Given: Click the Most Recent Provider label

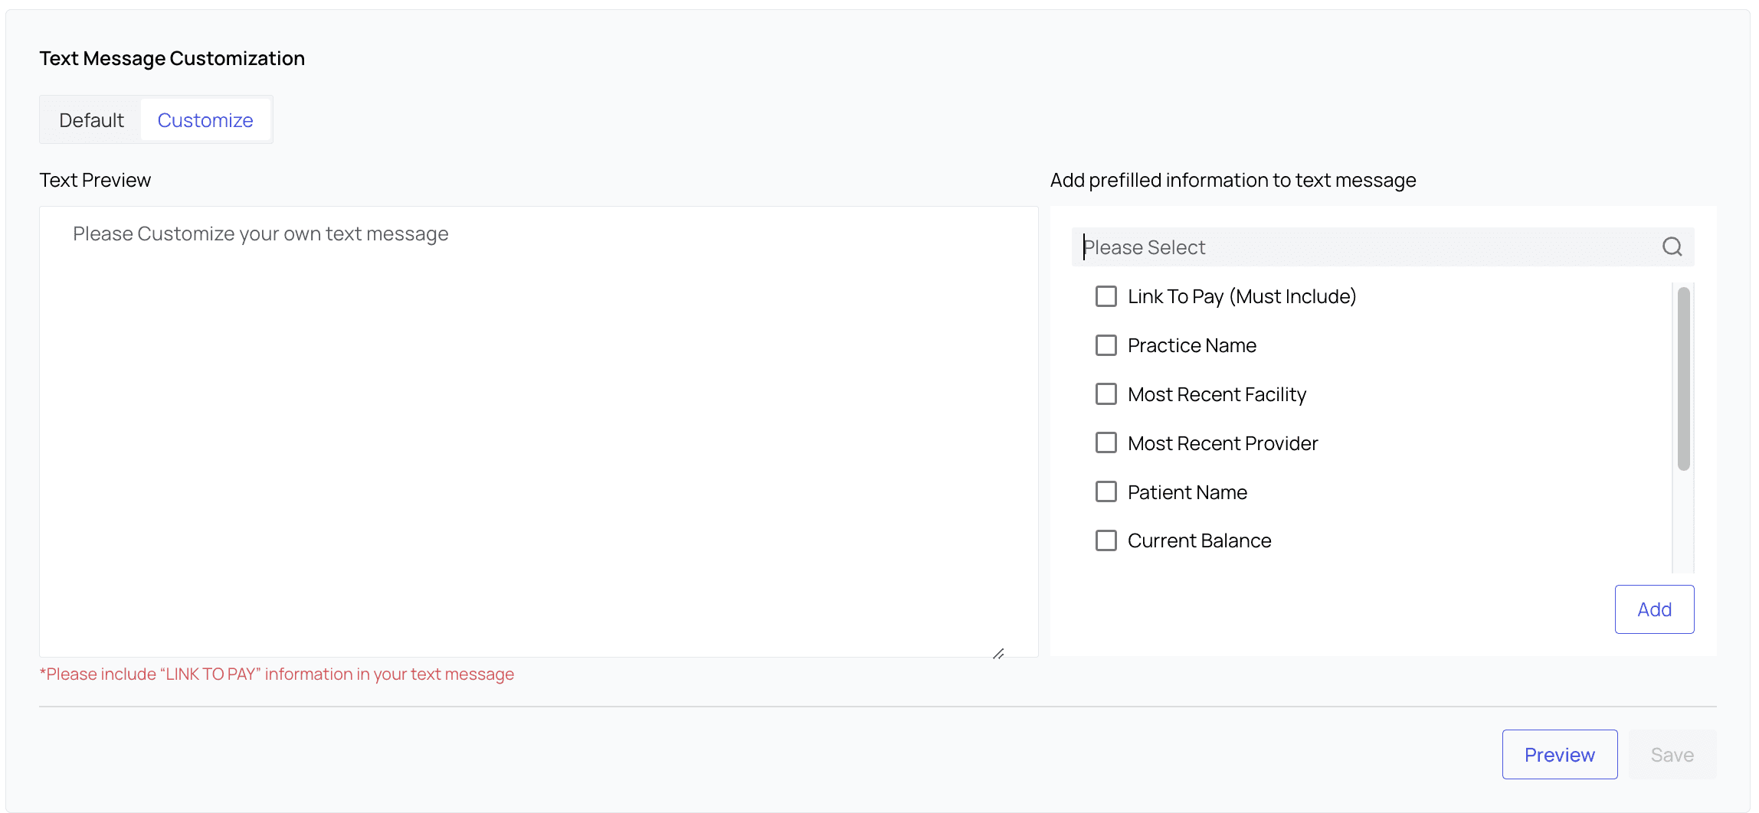Looking at the screenshot, I should (1222, 443).
